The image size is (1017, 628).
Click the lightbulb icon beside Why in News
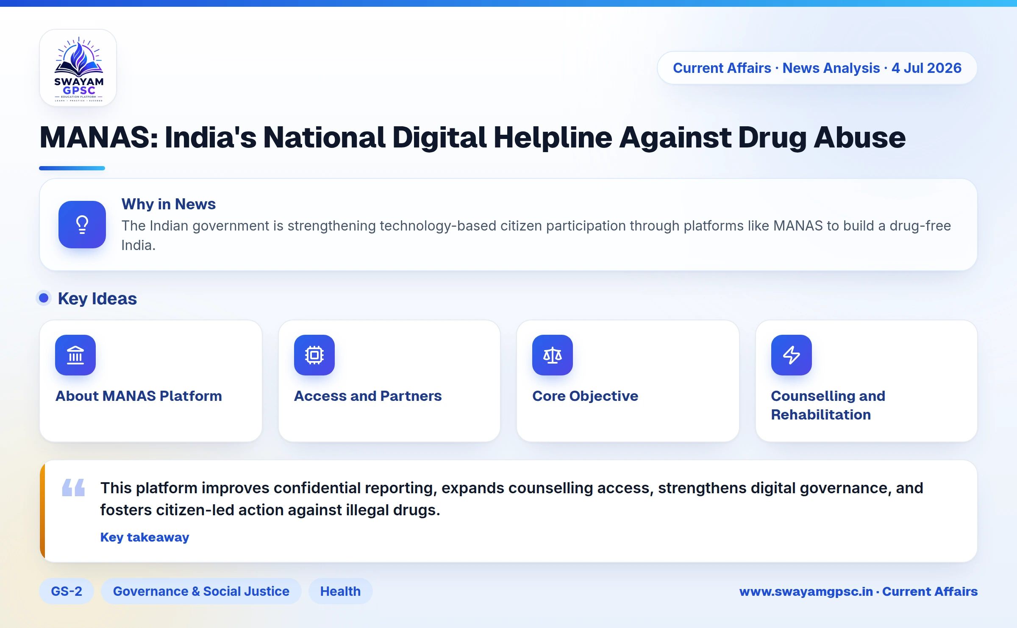pos(82,225)
